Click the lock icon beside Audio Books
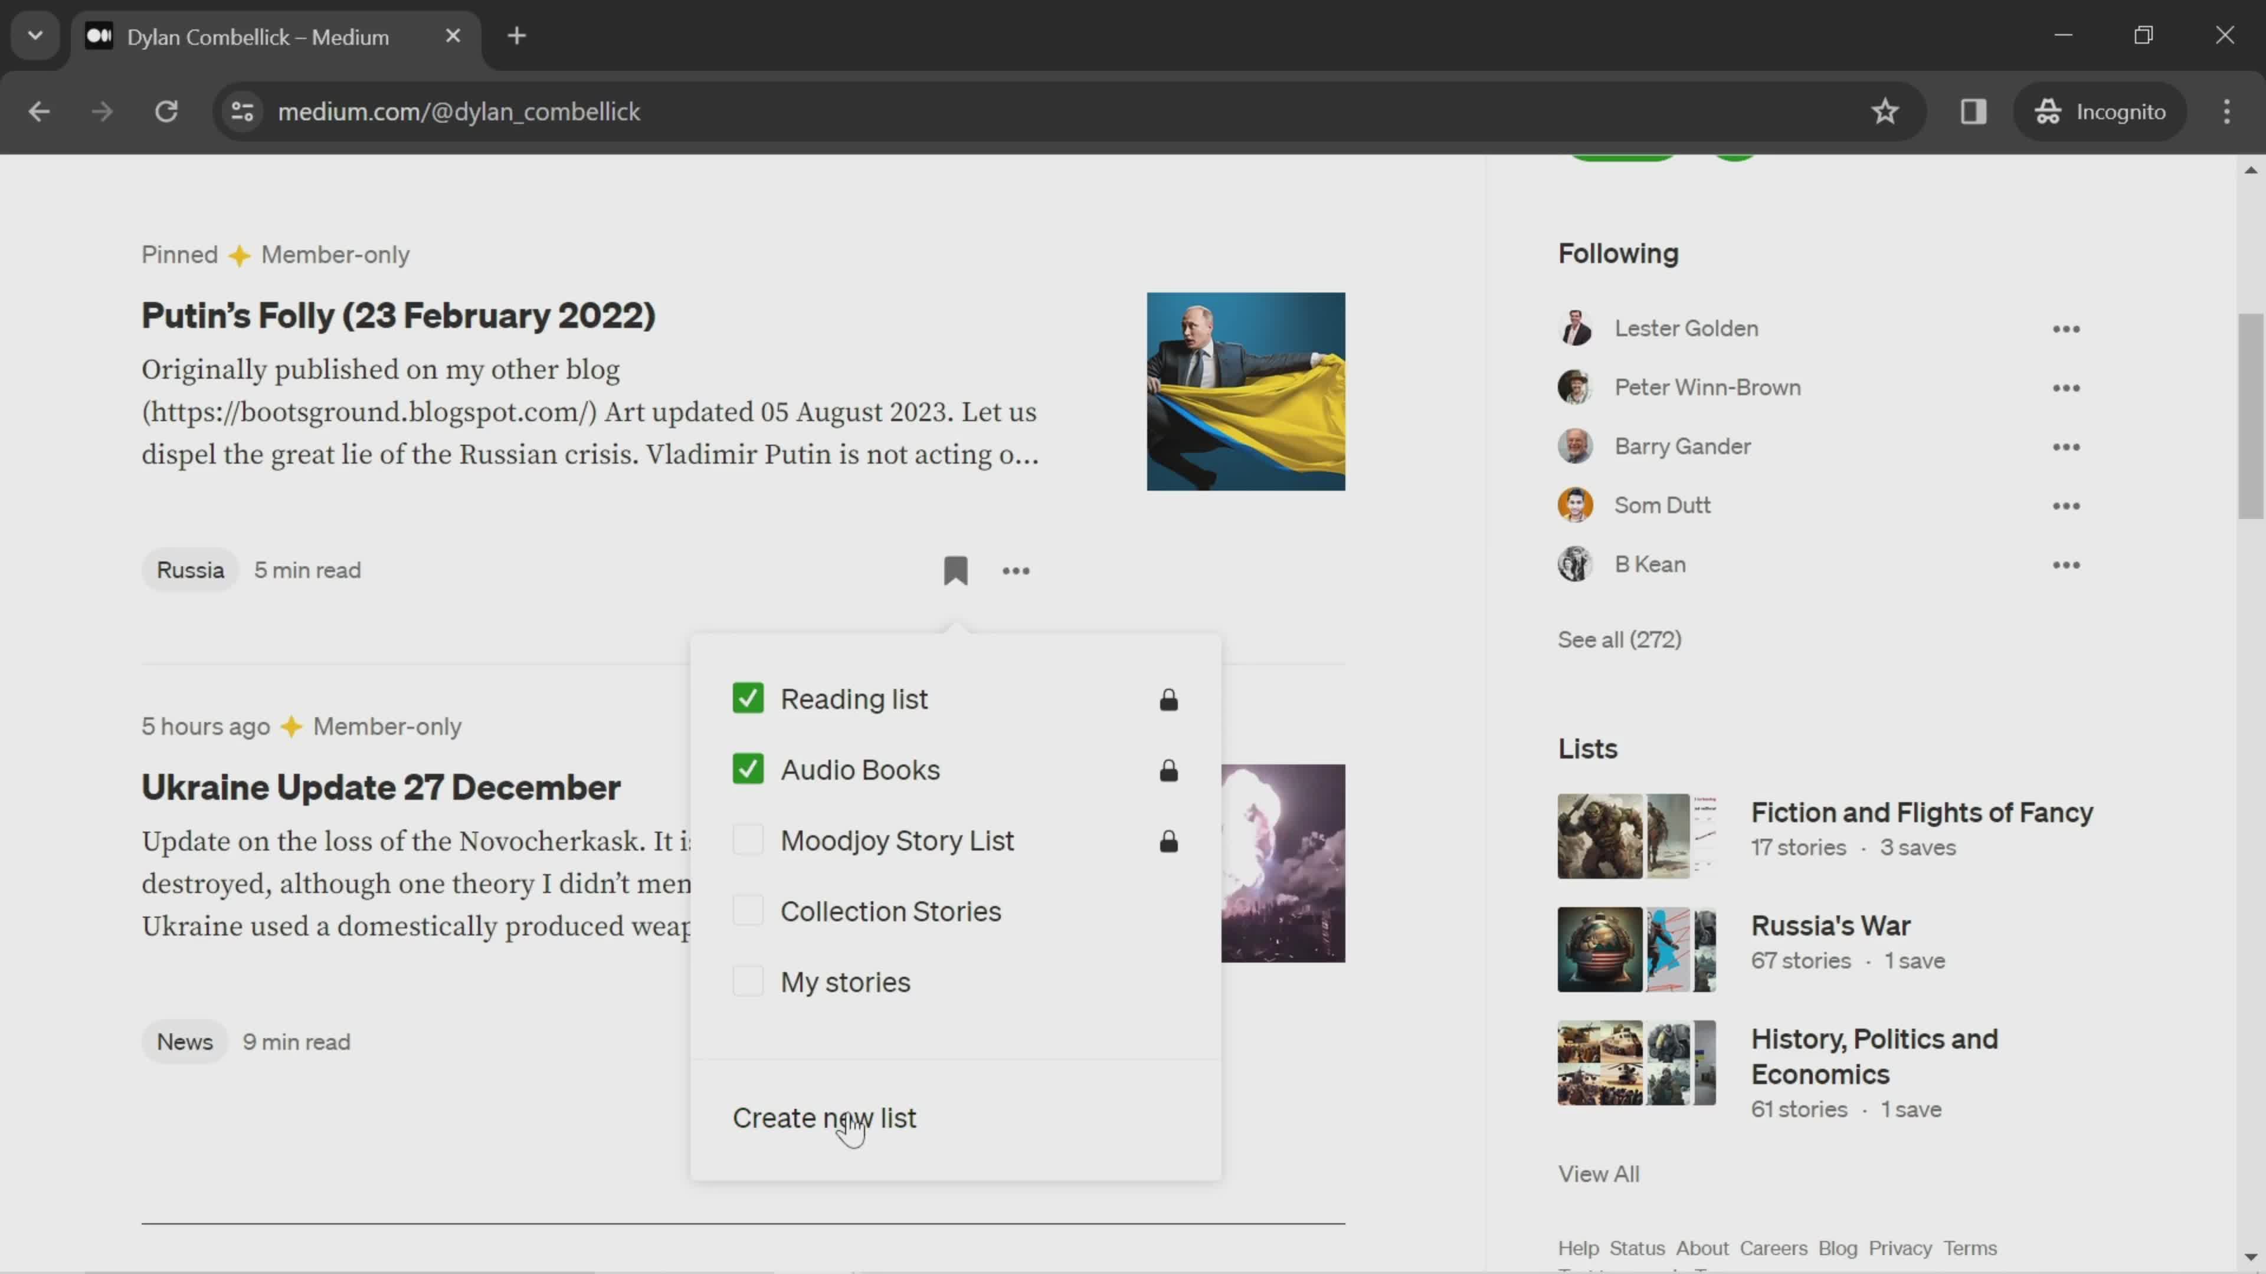The height and width of the screenshot is (1274, 2266). 1168,770
